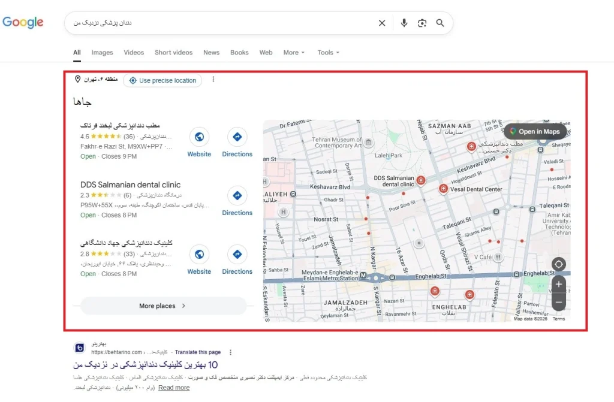Click Tehran Museum of Contemporary Art marker
614x402 pixels.
[368, 142]
